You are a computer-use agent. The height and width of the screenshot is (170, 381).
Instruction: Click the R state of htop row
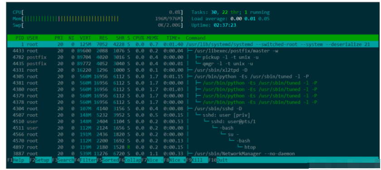tap(128, 147)
